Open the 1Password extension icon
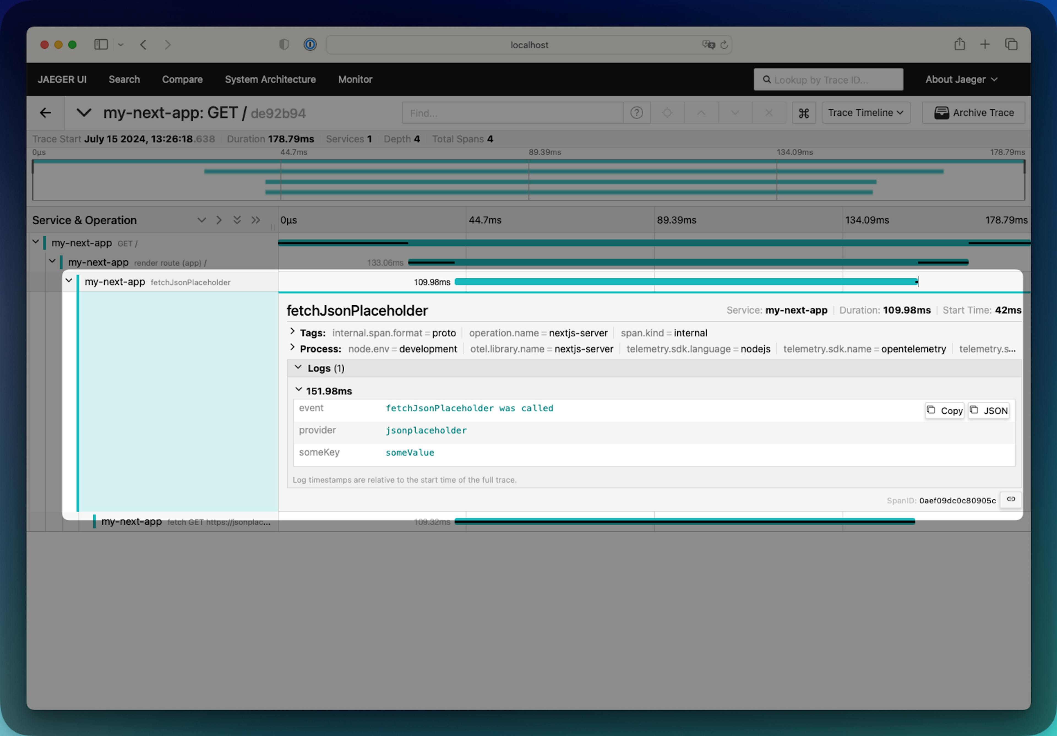The image size is (1057, 736). tap(310, 45)
